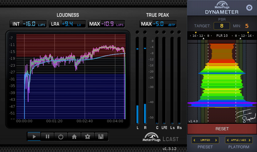The width and height of the screenshot is (257, 152).
Task: Click the v1.3.12 version label
Action: click(169, 149)
